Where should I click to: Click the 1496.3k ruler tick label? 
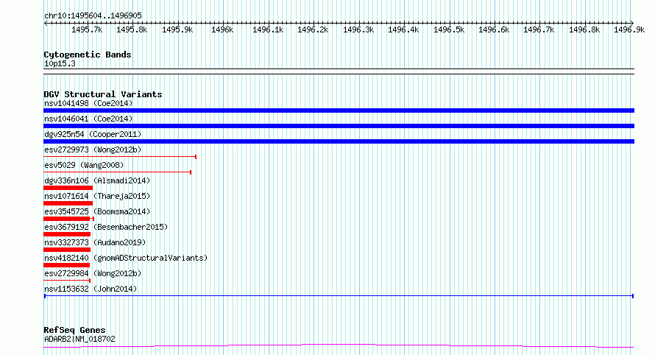point(358,29)
